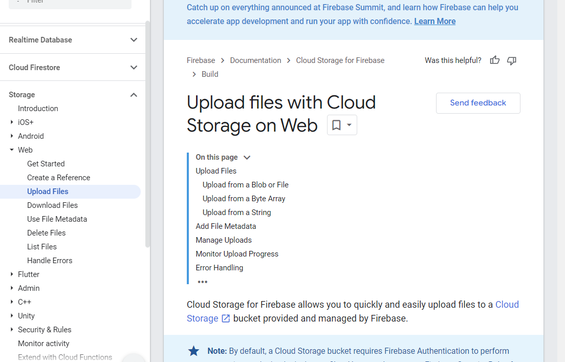
Task: Go to Cloud Storage for Firebase breadcrumb
Action: [340, 60]
